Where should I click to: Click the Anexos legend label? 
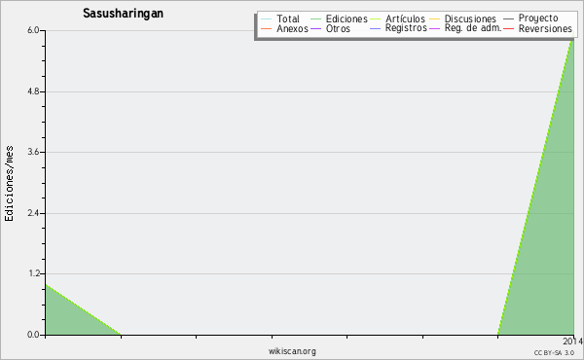click(x=292, y=28)
